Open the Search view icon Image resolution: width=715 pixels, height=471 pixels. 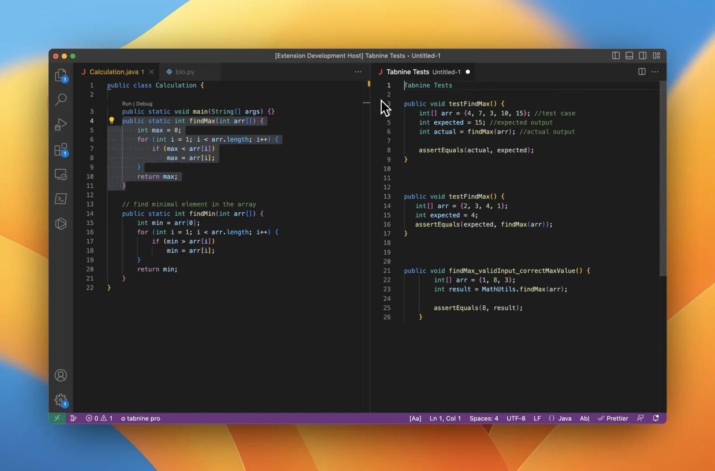coord(61,99)
